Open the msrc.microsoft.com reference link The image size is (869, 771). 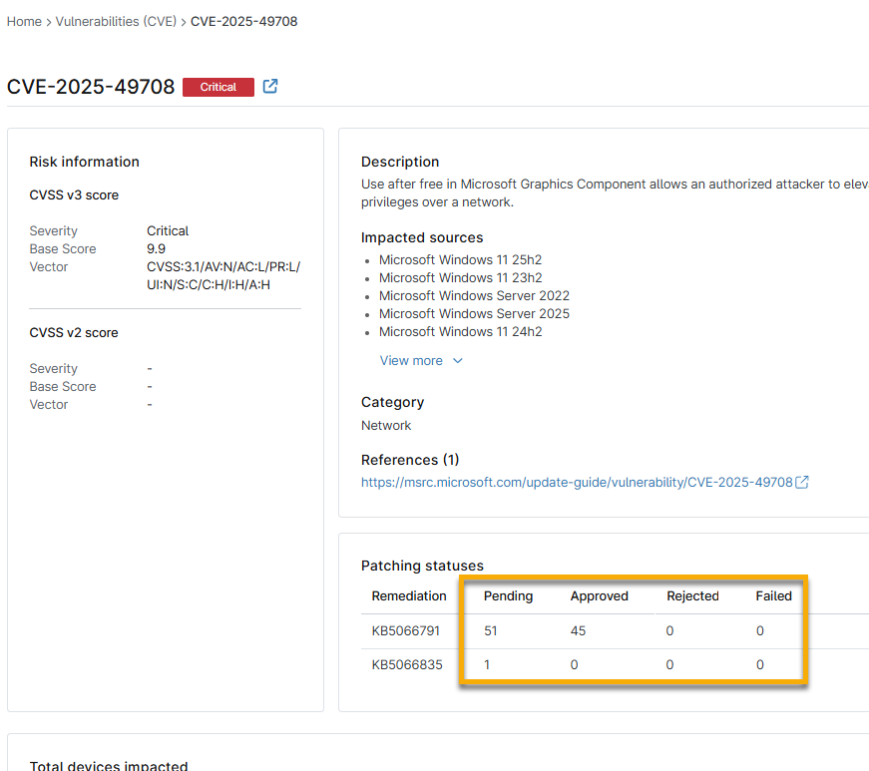coord(577,483)
